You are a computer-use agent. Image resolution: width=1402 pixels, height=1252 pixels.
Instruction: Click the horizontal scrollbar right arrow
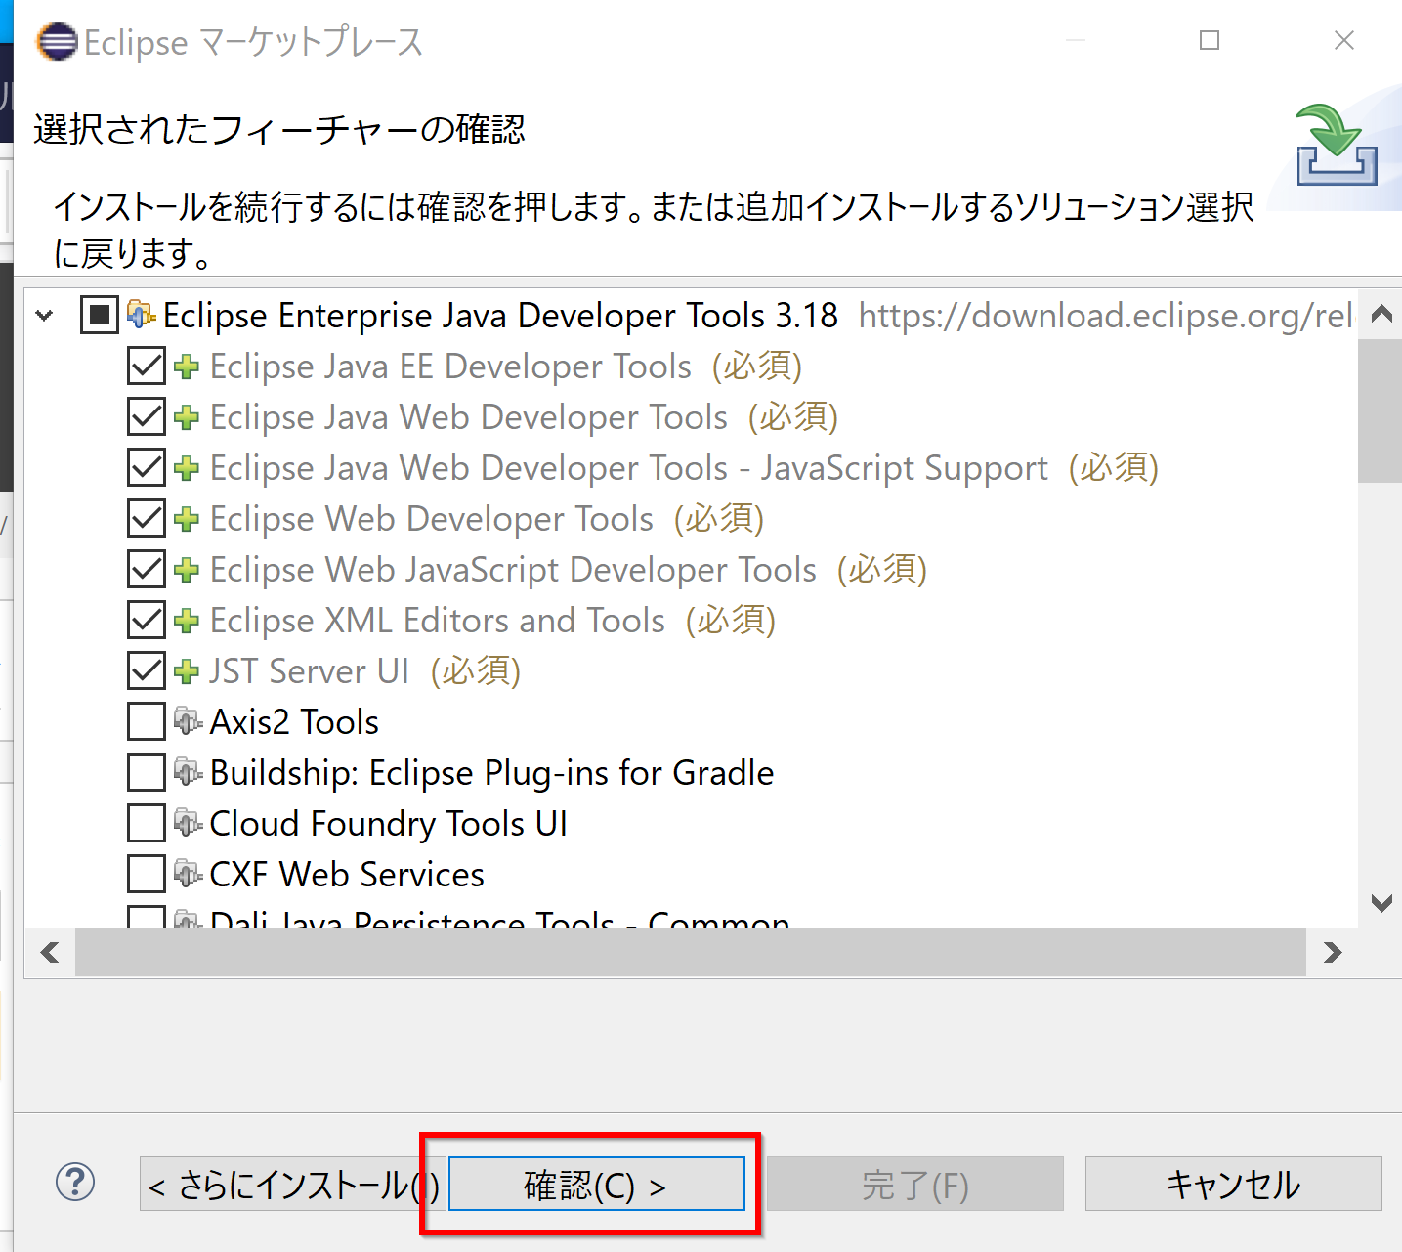coord(1332,952)
